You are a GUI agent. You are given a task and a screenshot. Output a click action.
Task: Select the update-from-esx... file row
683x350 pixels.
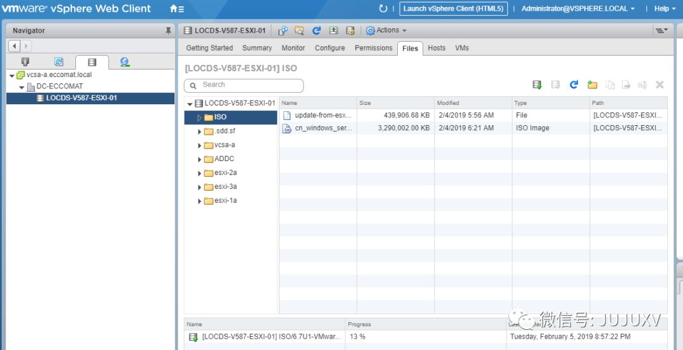point(473,116)
